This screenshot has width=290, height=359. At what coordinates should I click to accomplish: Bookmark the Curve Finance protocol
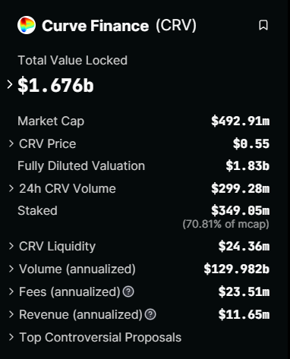click(263, 25)
